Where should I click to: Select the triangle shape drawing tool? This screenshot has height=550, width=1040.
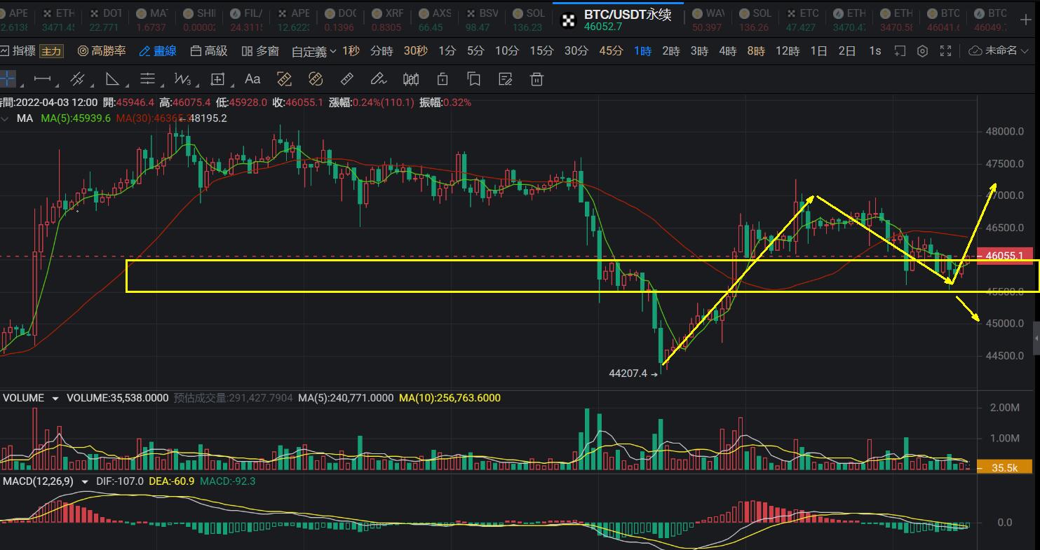tap(112, 79)
